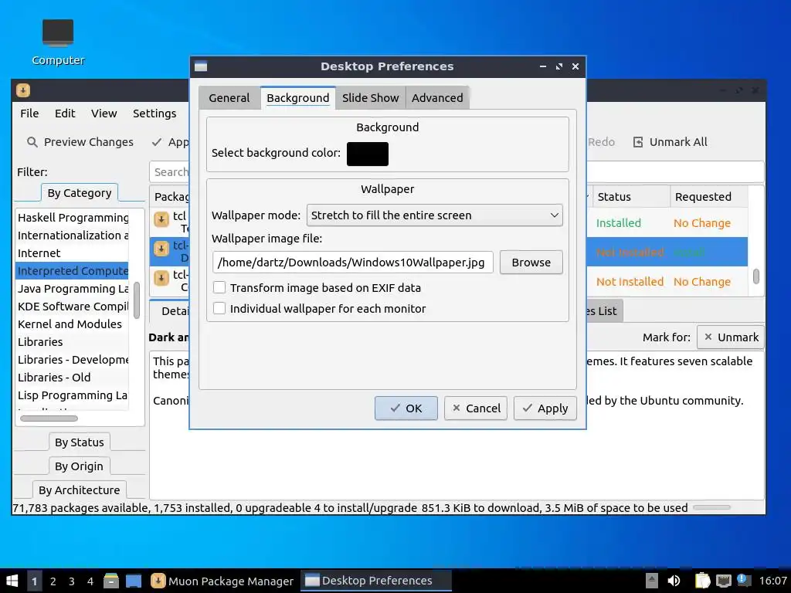Viewport: 791px width, 593px height.
Task: Open the Settings menu in Muon
Action: [x=154, y=114]
